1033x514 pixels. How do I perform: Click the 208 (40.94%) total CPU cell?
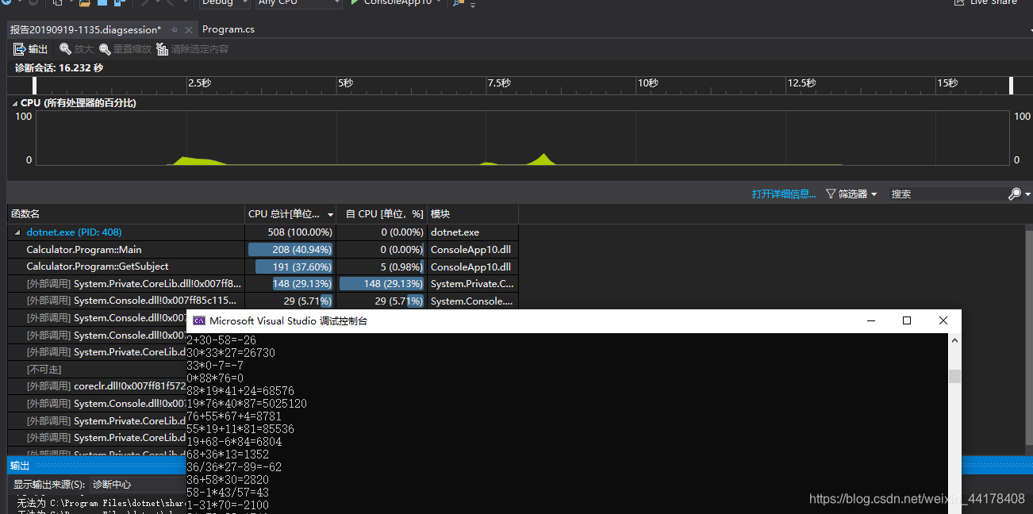290,249
